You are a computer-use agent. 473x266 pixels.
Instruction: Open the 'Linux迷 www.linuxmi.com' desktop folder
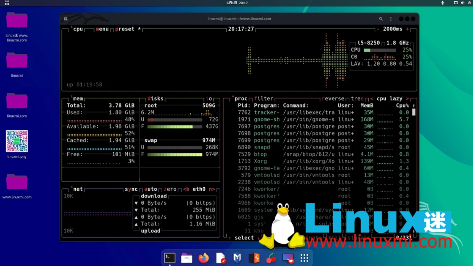pyautogui.click(x=16, y=27)
